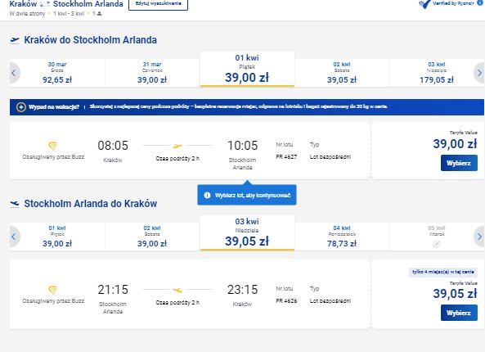Screen dimensions: 485x352
Task: Show earlier return dates with left chevron
Action: 14,237
